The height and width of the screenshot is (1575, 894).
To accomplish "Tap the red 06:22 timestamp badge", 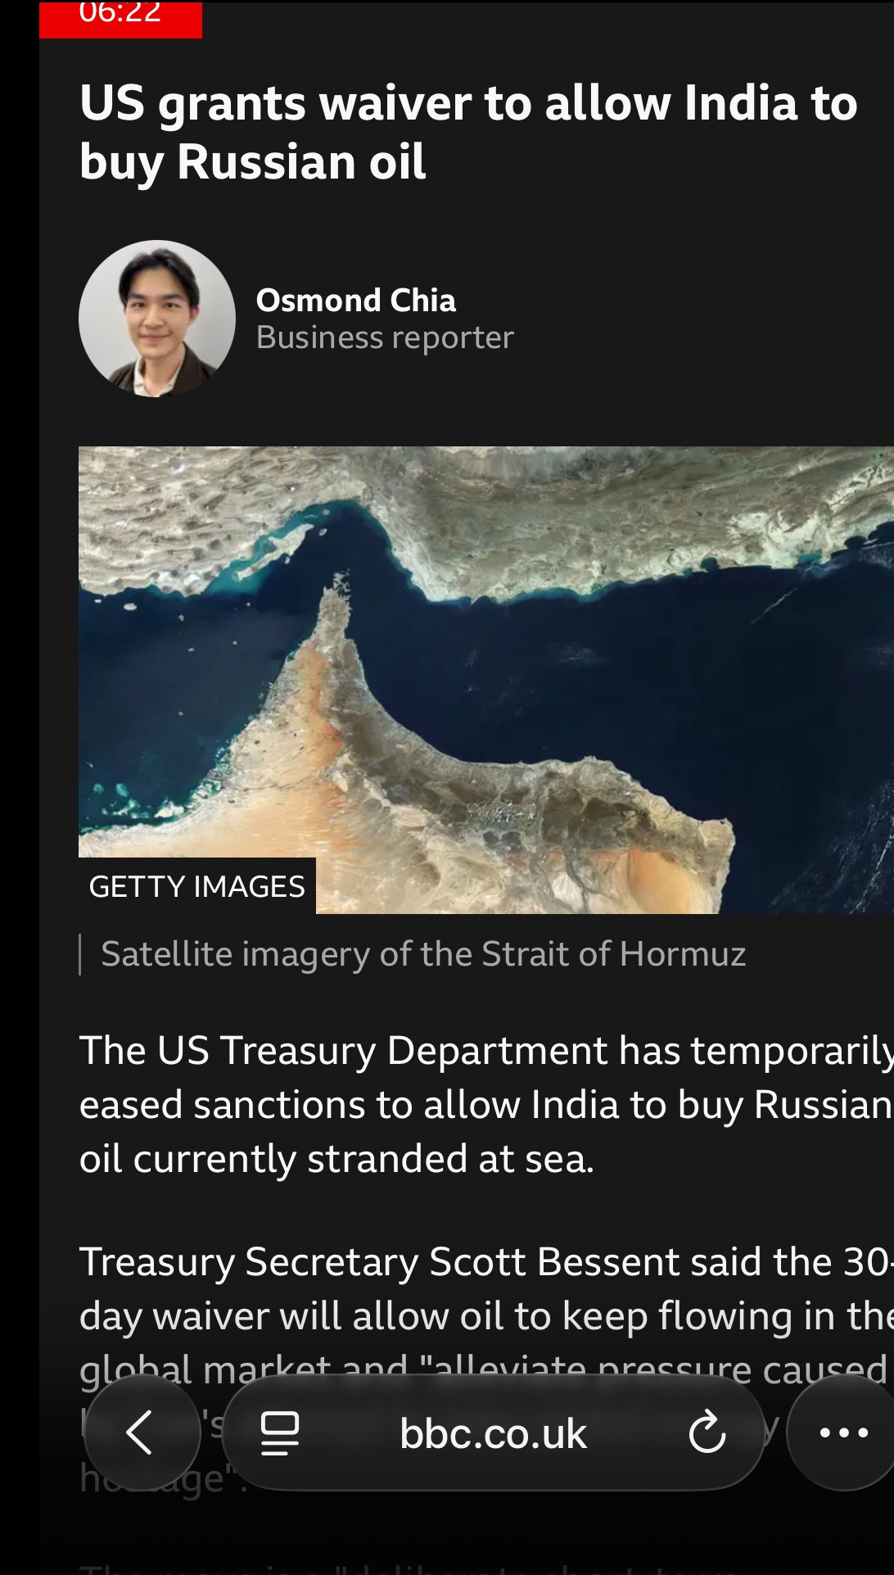I will (x=120, y=18).
